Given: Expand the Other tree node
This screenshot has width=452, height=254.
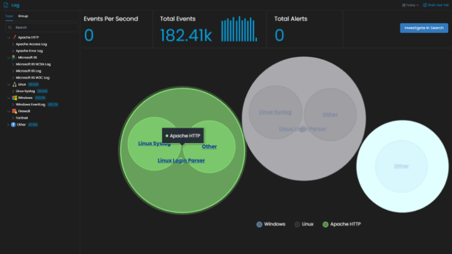Looking at the screenshot, I should pos(8,124).
